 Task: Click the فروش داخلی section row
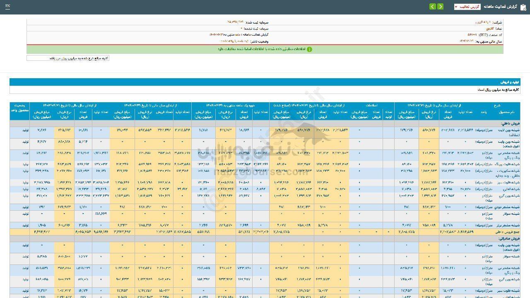265,123
